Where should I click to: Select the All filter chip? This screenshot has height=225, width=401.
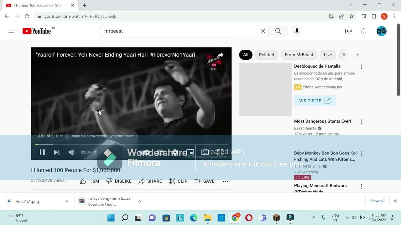point(246,55)
